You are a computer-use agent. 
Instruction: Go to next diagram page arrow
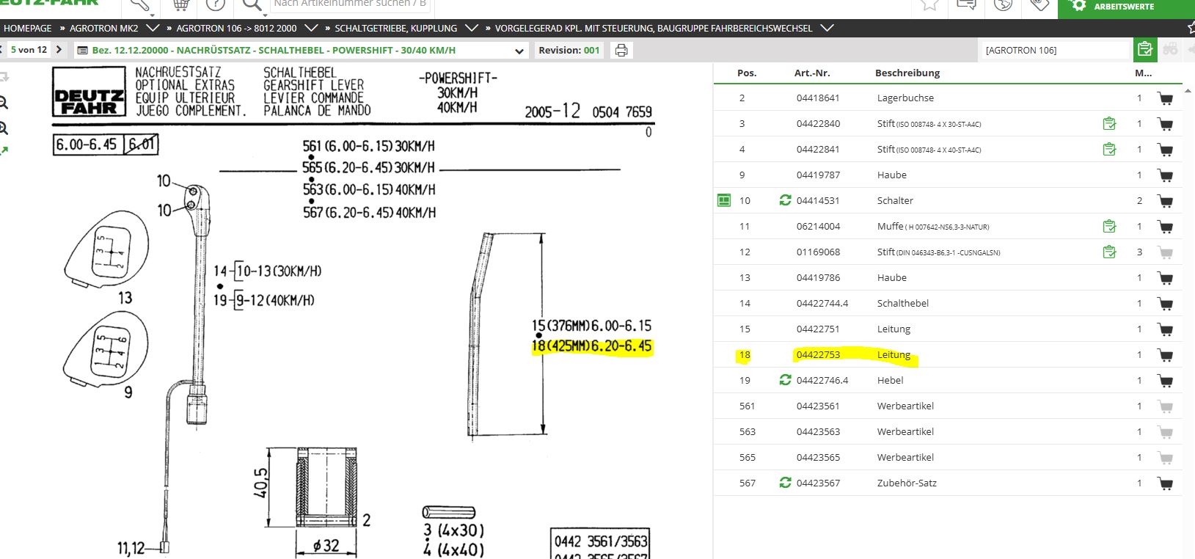click(59, 50)
